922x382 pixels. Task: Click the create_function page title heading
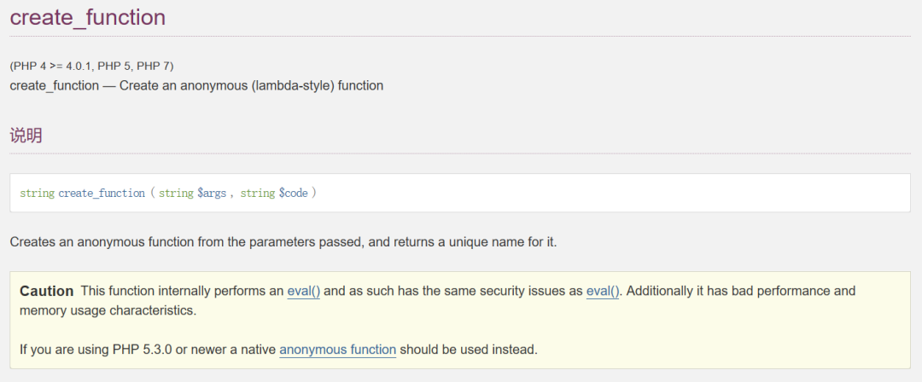88,17
